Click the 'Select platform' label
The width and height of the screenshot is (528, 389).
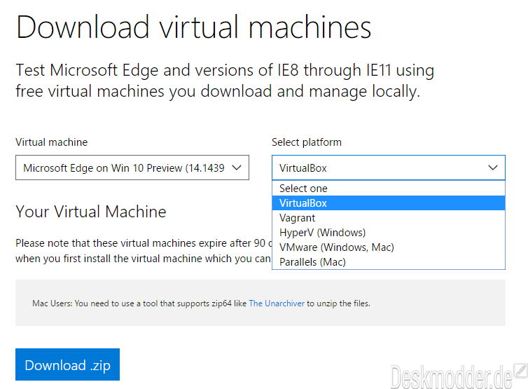[307, 142]
